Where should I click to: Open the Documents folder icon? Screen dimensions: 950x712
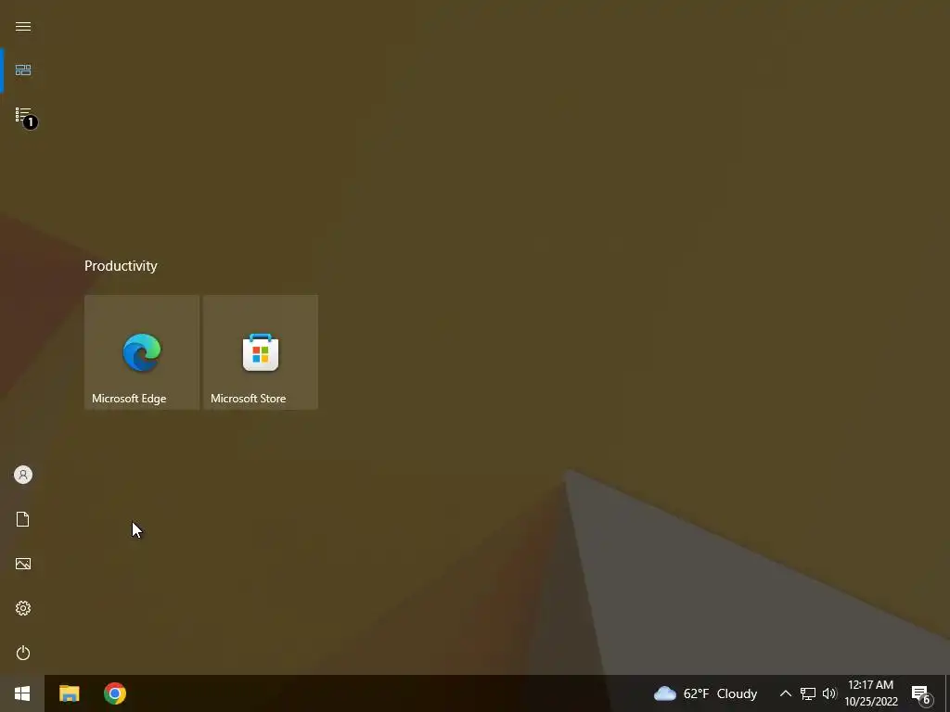click(x=23, y=519)
